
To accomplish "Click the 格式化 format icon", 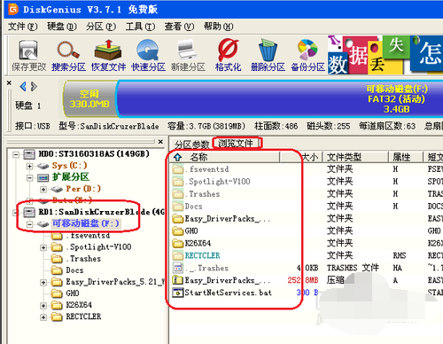I will tap(228, 56).
